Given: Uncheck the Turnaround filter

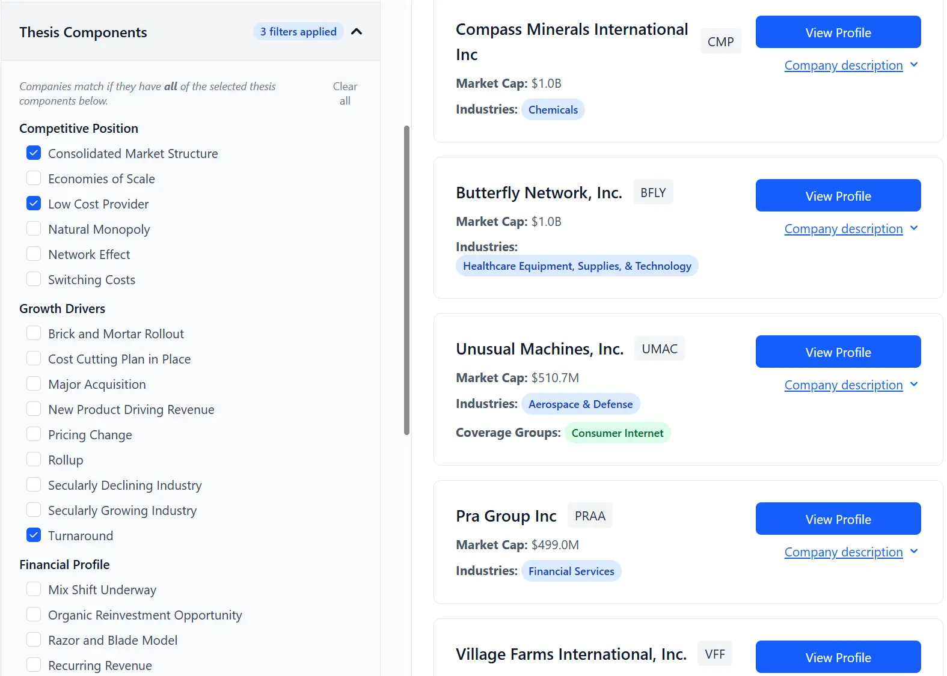Looking at the screenshot, I should 34,535.
